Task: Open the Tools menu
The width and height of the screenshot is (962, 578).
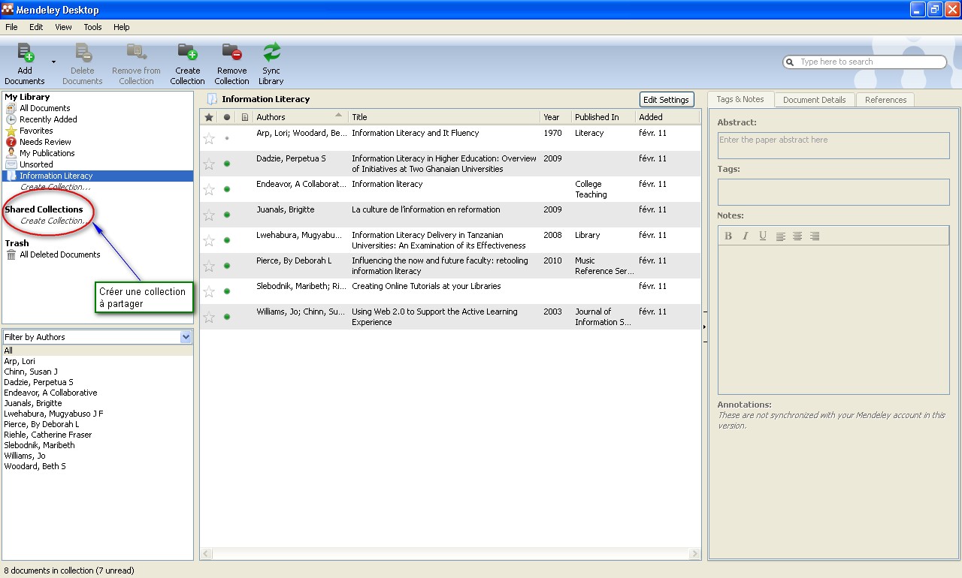Action: 92,27
